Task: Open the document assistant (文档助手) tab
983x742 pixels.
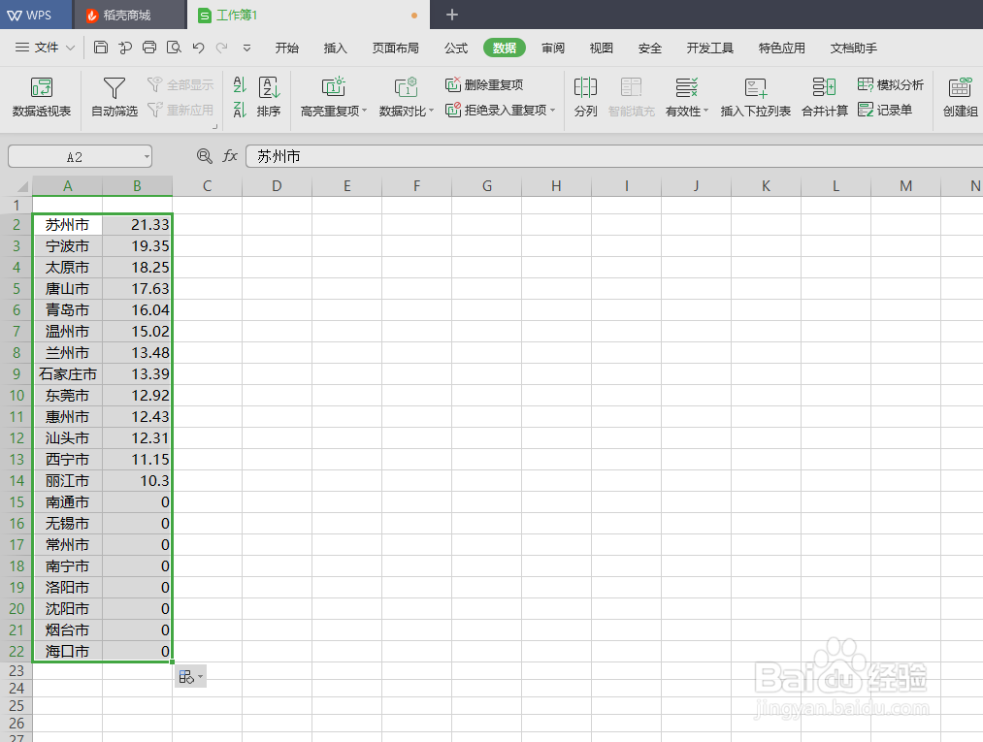Action: 854,48
